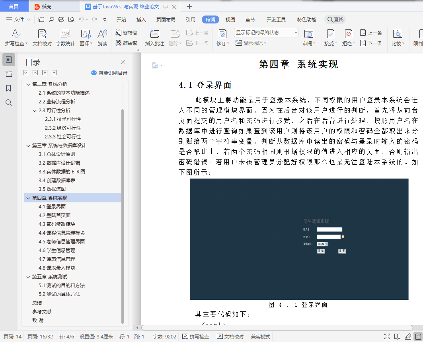This screenshot has height=342, width=423.
Task: Open the 开发工具 ribbon tab
Action: (x=276, y=19)
